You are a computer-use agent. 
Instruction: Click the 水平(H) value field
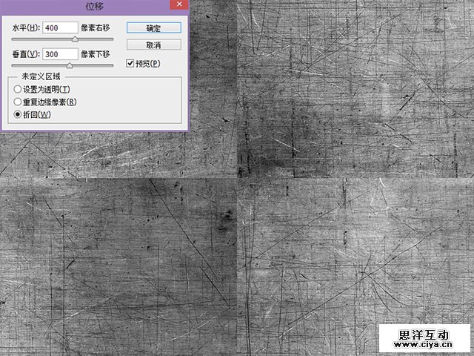[x=60, y=28]
